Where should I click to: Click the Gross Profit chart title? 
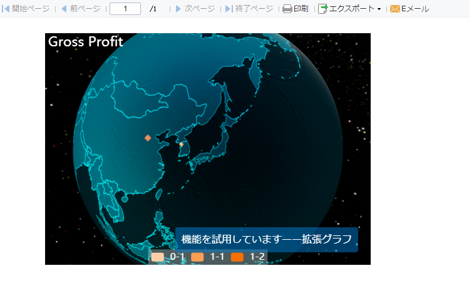pos(86,41)
